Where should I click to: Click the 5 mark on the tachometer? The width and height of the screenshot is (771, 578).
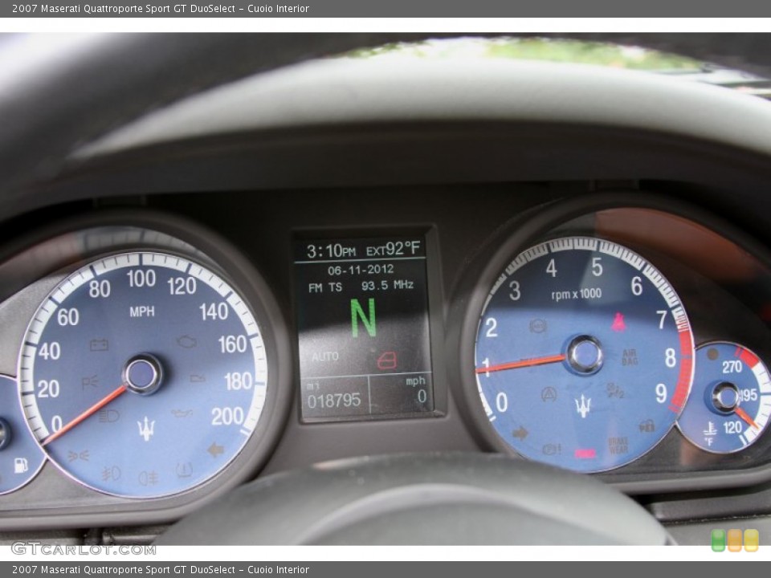(597, 267)
